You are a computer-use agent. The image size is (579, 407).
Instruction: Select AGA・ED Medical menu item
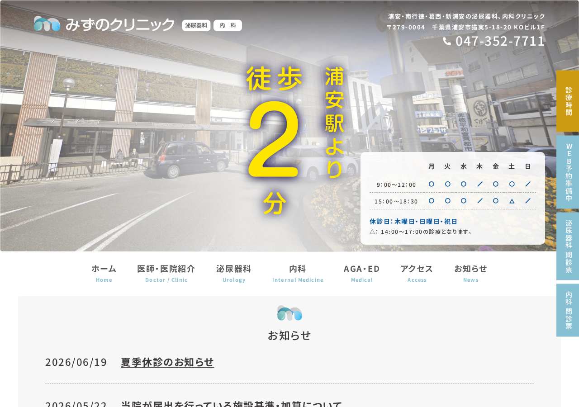[362, 273]
